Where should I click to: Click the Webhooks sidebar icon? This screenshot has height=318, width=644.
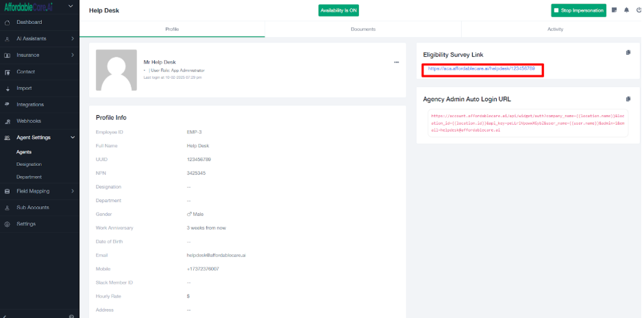8,121
